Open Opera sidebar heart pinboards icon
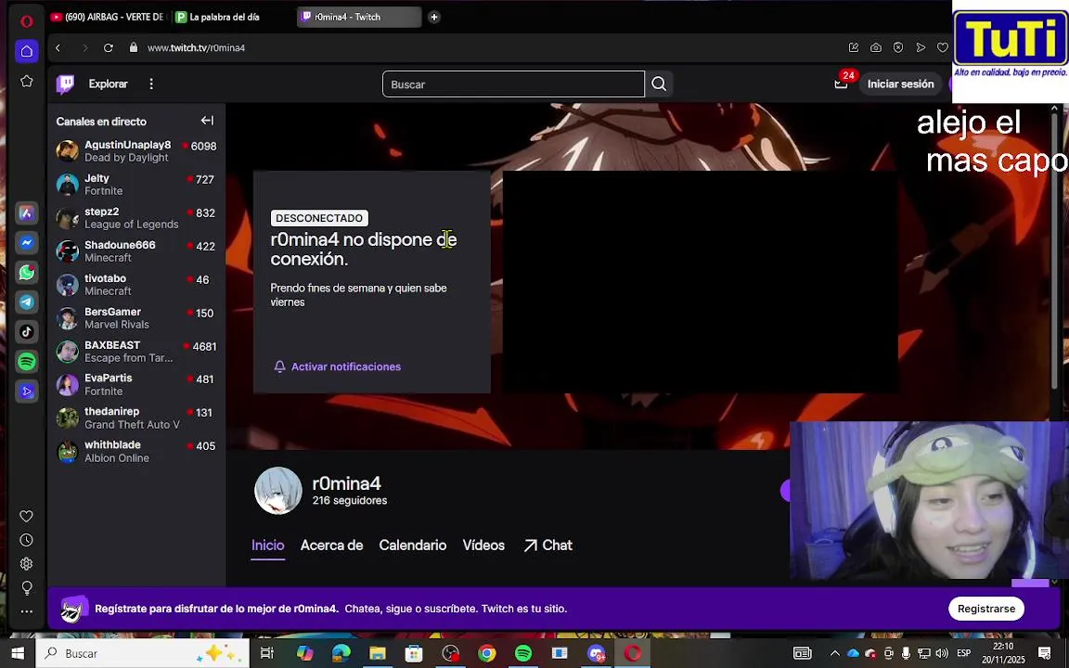The width and height of the screenshot is (1069, 668). pos(27,516)
